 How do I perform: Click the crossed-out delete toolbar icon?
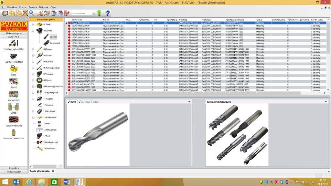25,13
